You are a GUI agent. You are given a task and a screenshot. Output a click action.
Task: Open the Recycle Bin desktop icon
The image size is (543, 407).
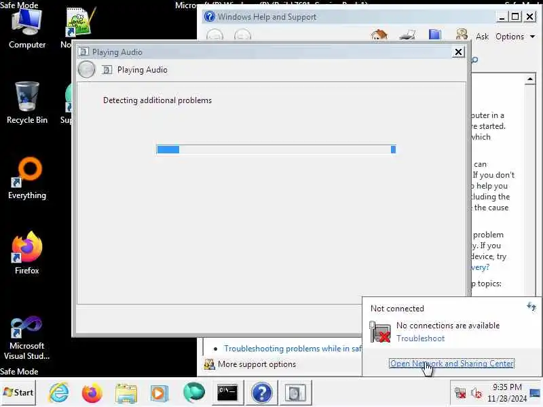coord(27,103)
